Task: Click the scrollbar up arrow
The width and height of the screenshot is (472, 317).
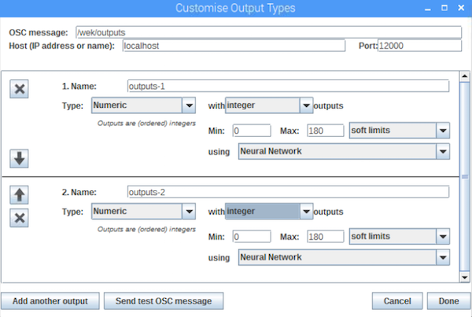Action: [x=464, y=76]
